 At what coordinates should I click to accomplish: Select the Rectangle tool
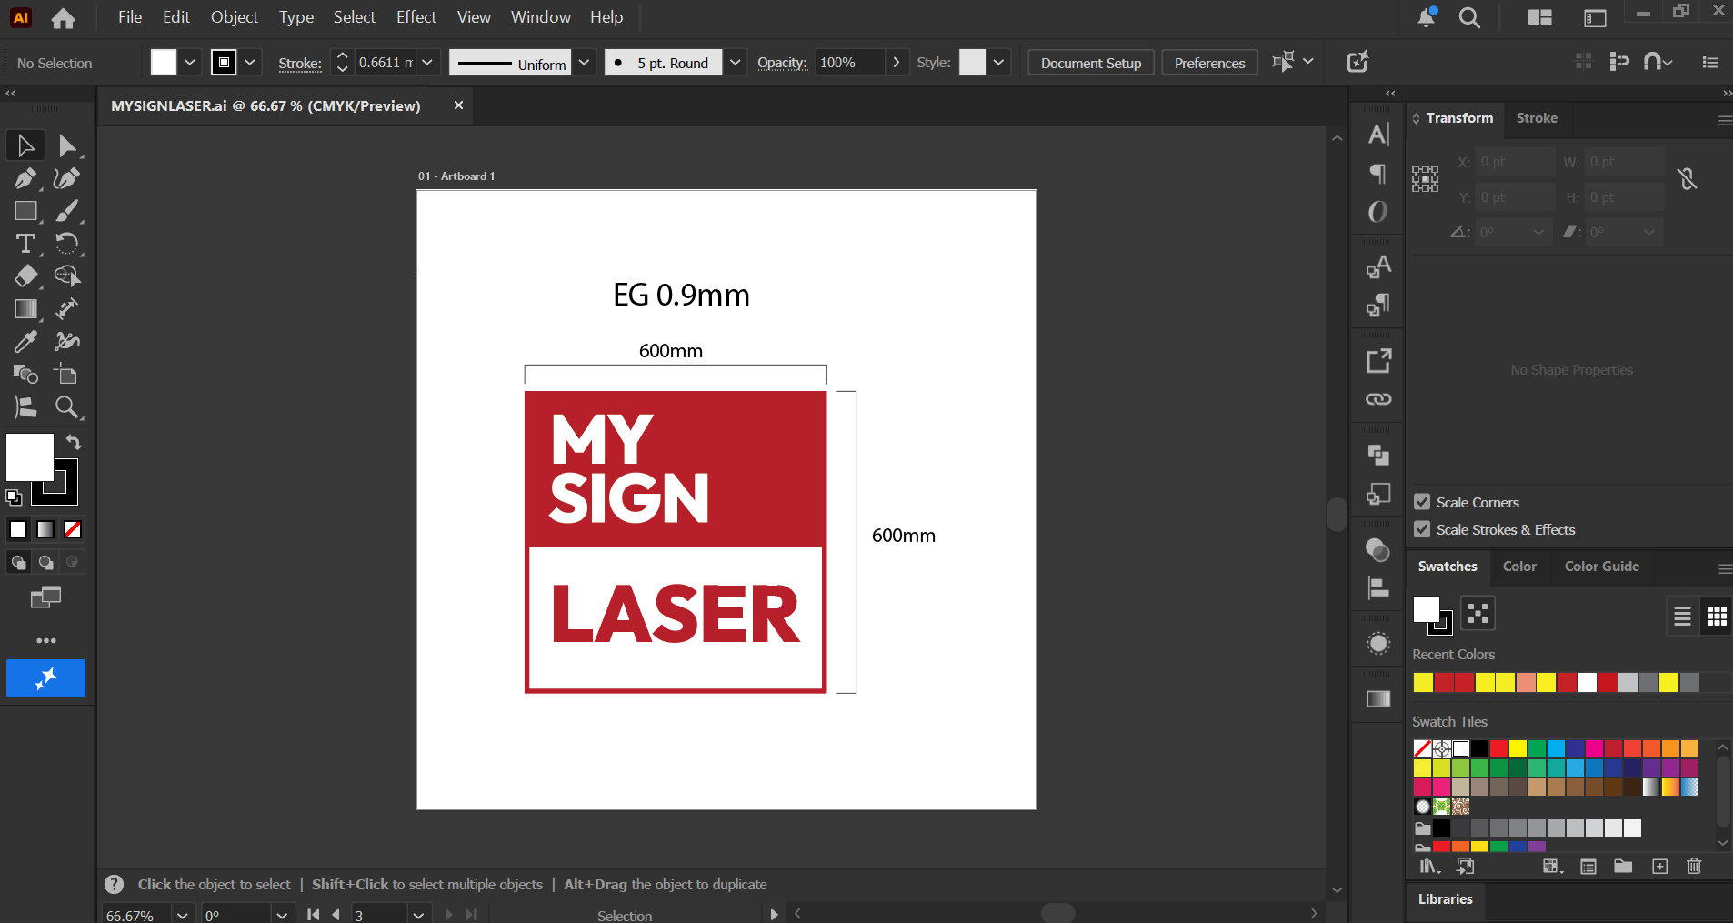(x=25, y=211)
